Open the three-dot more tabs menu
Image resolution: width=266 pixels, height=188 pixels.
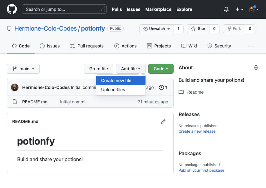pyautogui.click(x=251, y=46)
